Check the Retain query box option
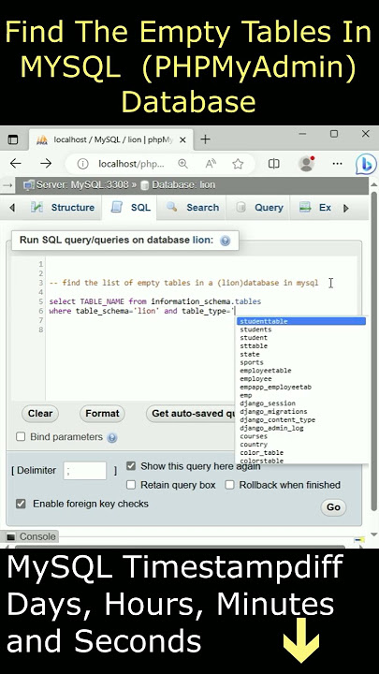Viewport: 379px width, 674px height. point(131,485)
